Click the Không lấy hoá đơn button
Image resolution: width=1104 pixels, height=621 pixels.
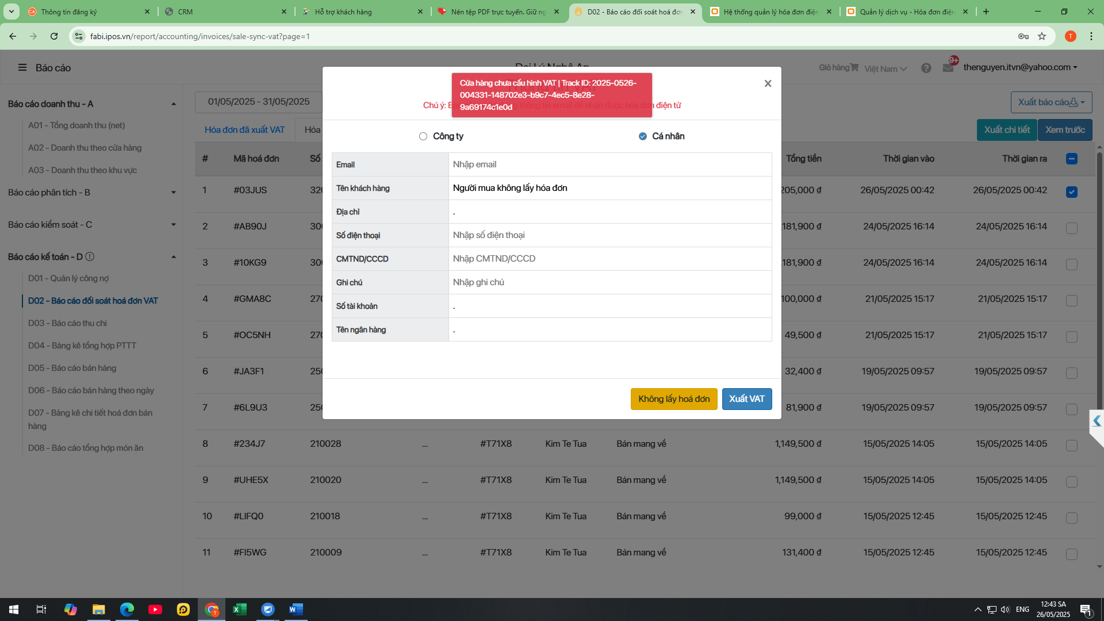pos(673,399)
